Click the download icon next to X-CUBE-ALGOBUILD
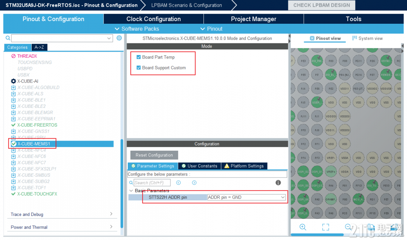The image size is (407, 240). (x=14, y=87)
